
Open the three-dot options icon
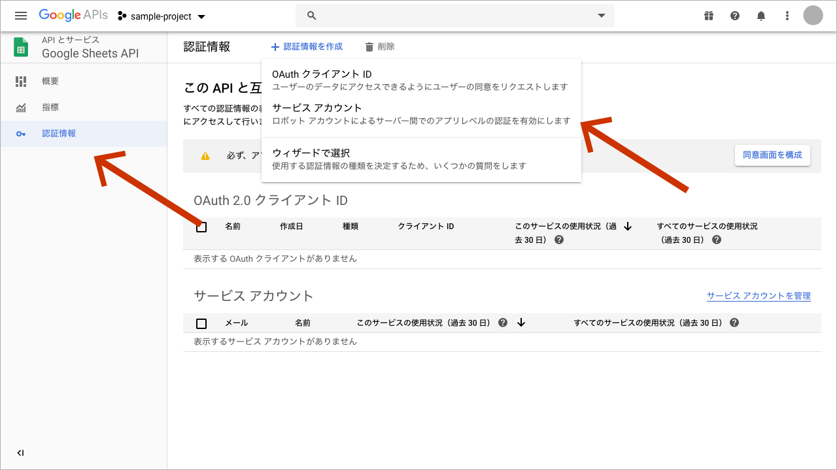(787, 15)
